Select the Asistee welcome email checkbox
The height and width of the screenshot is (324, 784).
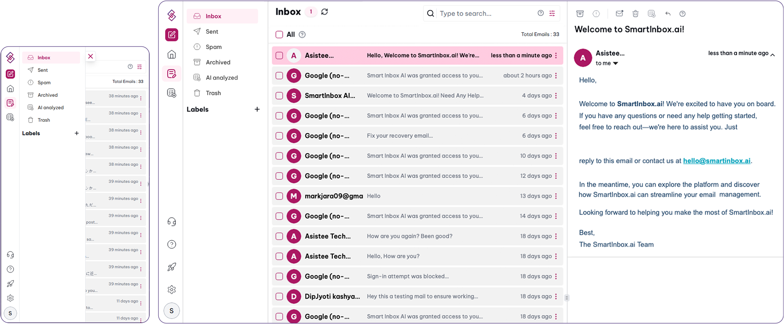coord(279,56)
